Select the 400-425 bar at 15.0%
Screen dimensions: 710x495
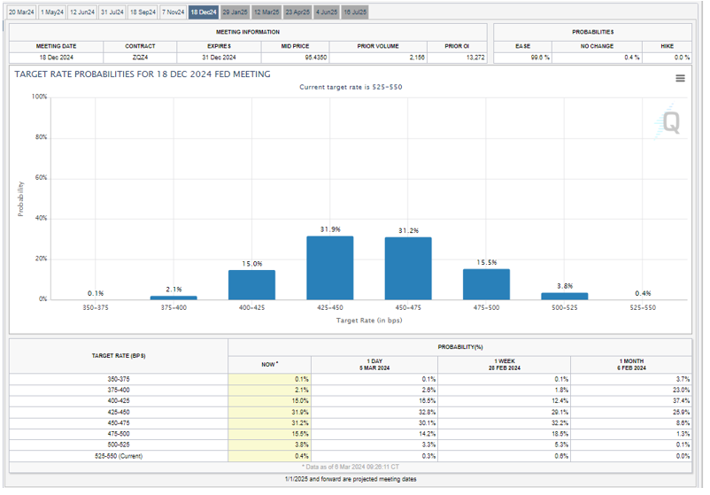252,284
